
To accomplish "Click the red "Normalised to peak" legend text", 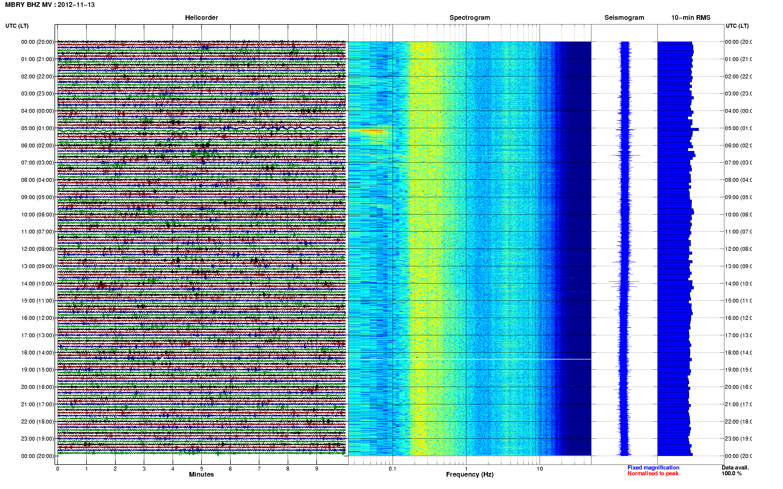I will (x=653, y=474).
